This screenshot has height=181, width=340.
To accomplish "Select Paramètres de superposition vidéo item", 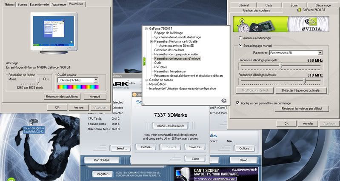I will click(x=176, y=54).
